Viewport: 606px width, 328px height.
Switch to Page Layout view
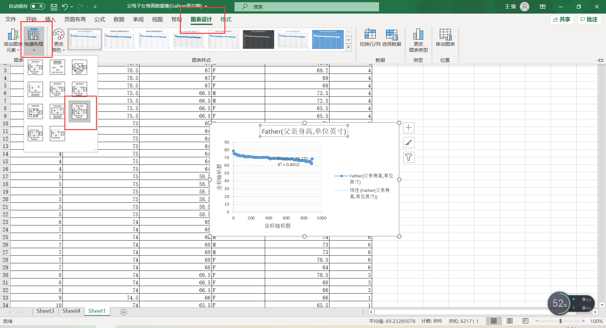[510, 321]
